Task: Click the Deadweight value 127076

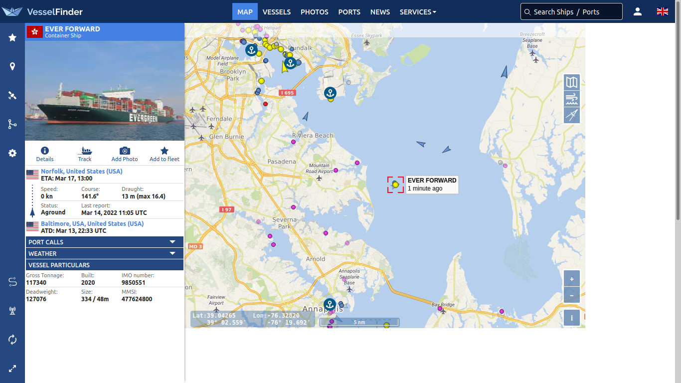Action: coord(36,299)
